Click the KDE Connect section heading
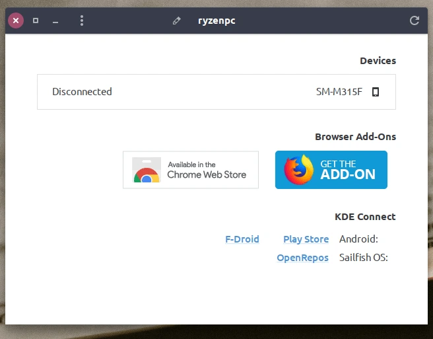Viewport: 433px width, 339px height. point(365,217)
